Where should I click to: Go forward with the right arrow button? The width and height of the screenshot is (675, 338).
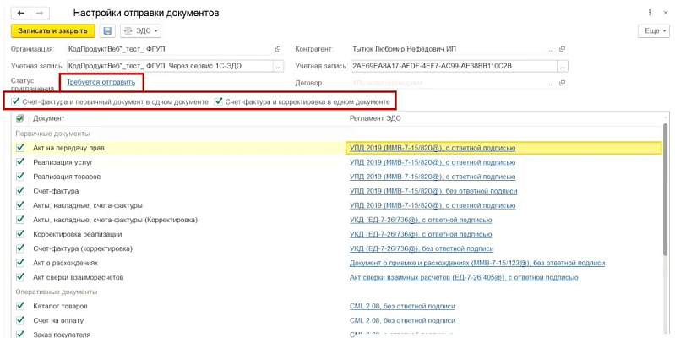click(40, 13)
